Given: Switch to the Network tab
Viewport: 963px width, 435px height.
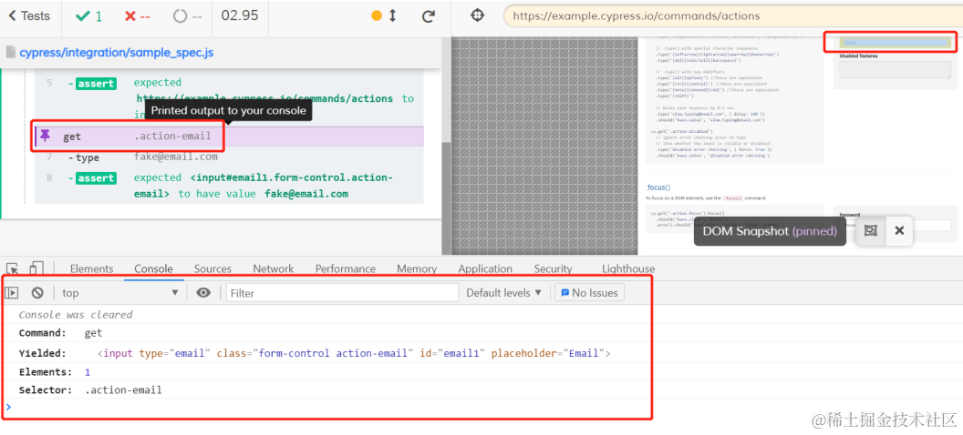Looking at the screenshot, I should point(274,268).
